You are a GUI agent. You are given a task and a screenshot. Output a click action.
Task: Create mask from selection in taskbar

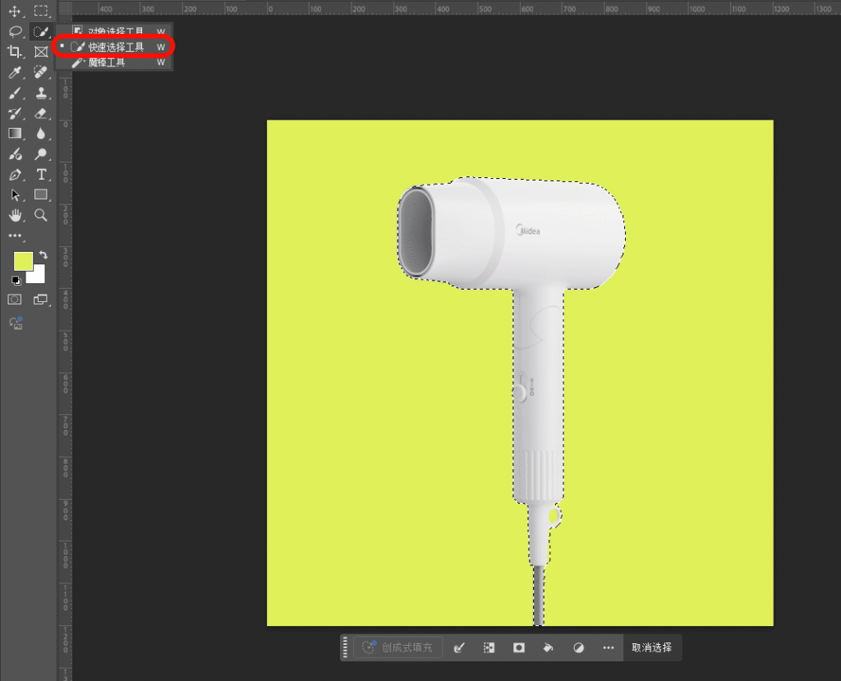[x=519, y=647]
